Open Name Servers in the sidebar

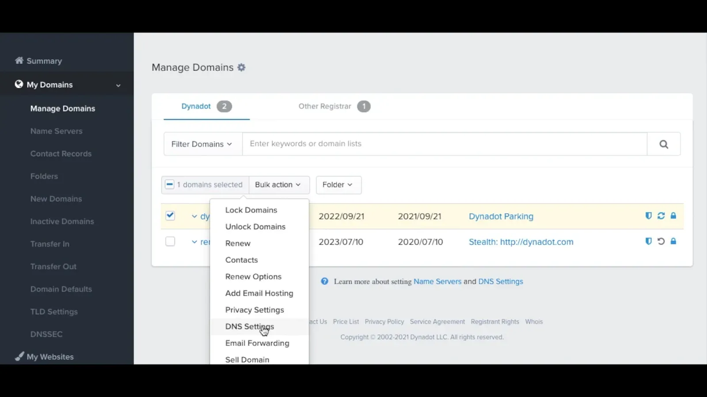coord(56,131)
